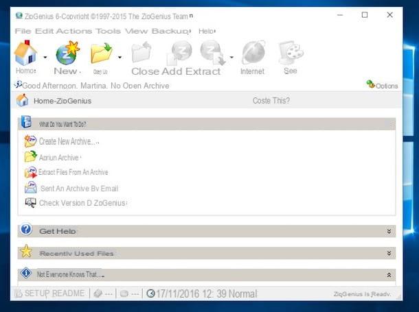Expand the Recently Used Files chevron
The image size is (419, 312).
pos(389,253)
